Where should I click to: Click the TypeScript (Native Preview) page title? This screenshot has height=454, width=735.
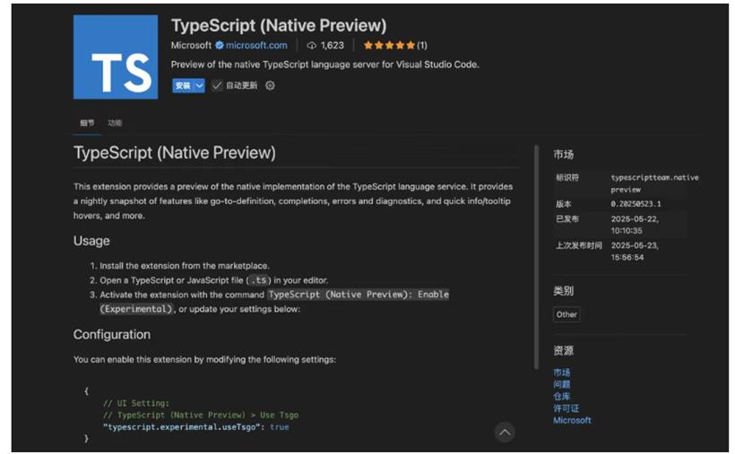pyautogui.click(x=279, y=25)
